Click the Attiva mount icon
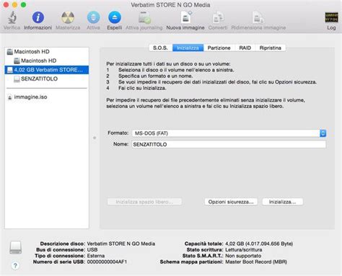 click(x=93, y=17)
